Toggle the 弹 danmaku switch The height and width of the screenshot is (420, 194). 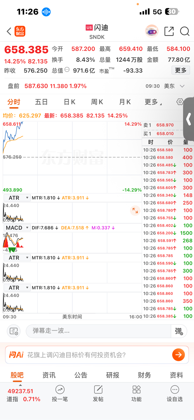pos(179,331)
